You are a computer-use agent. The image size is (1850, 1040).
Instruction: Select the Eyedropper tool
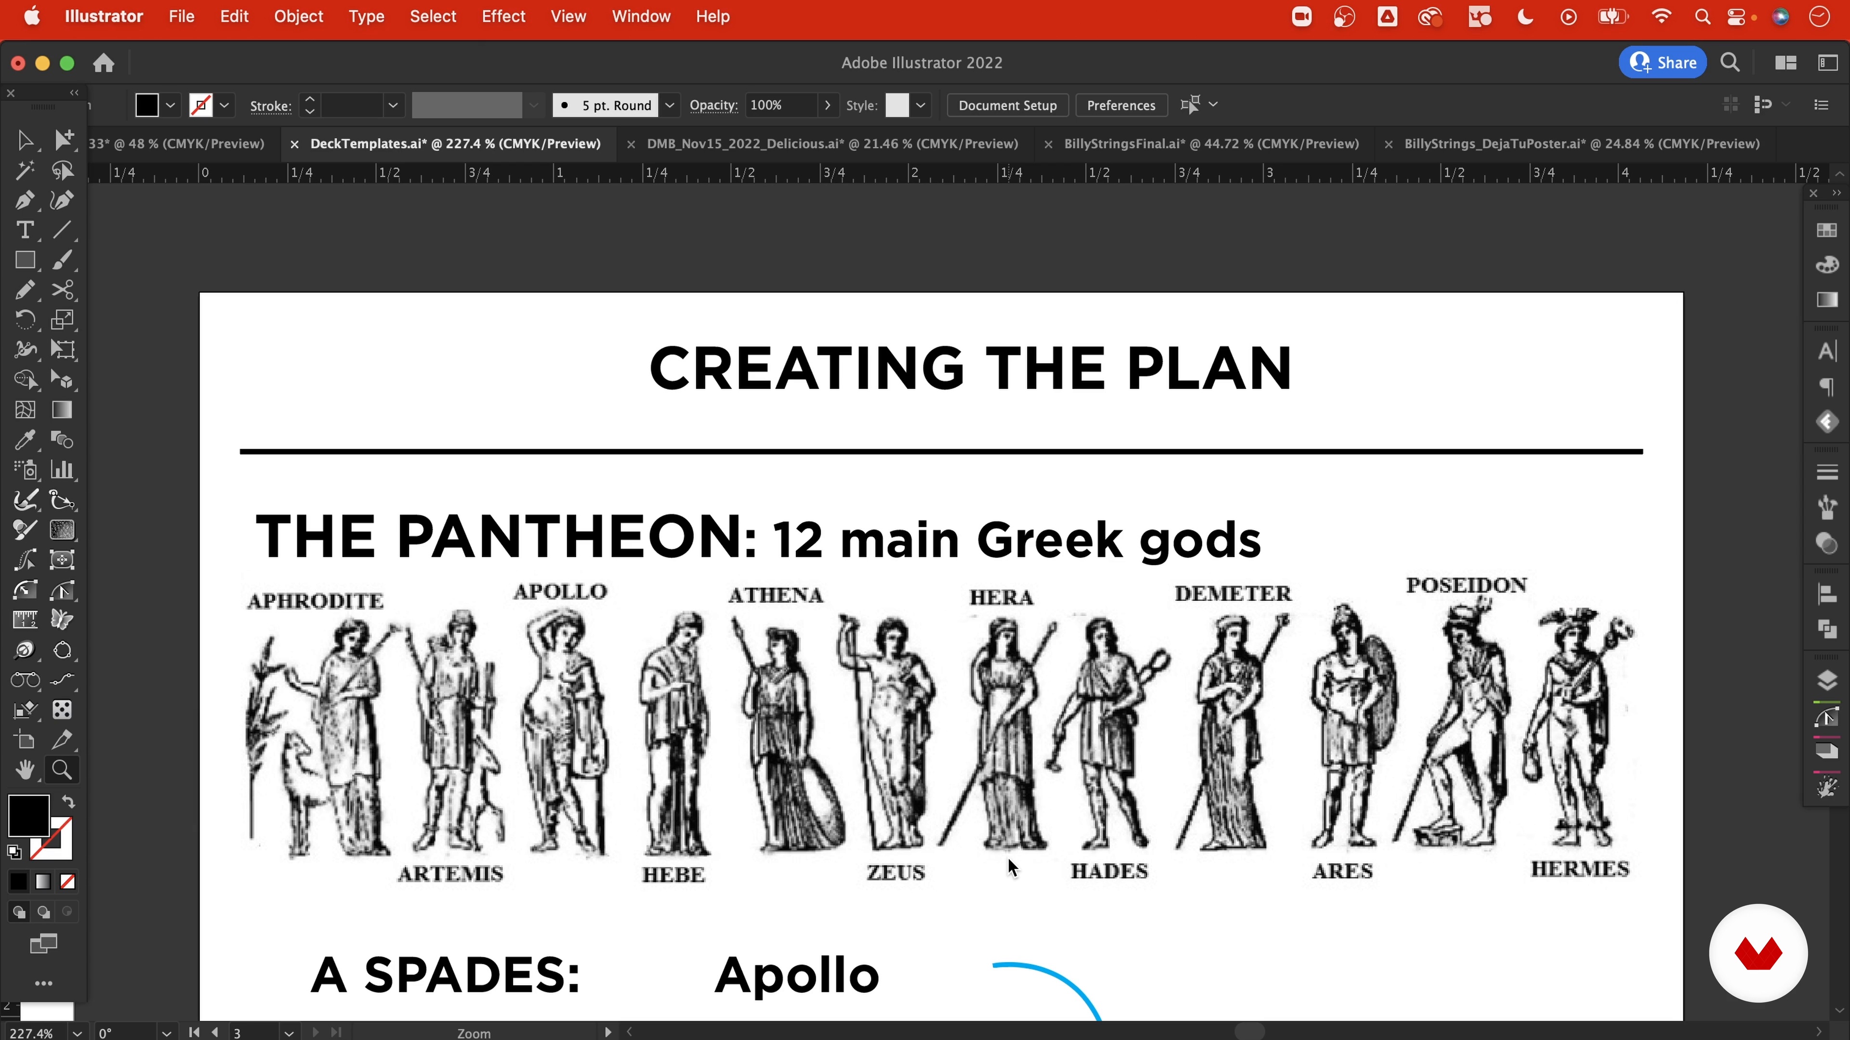point(25,440)
